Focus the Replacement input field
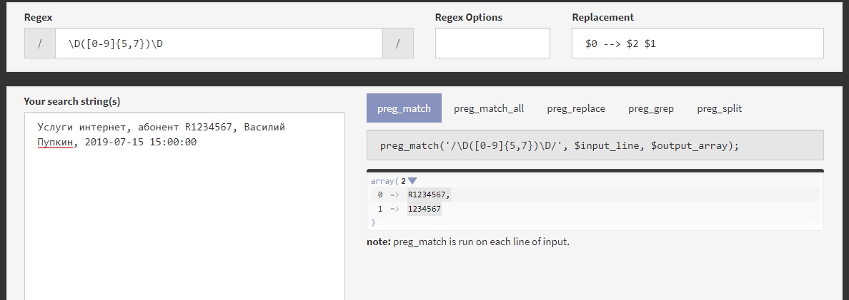The image size is (849, 300). point(697,43)
